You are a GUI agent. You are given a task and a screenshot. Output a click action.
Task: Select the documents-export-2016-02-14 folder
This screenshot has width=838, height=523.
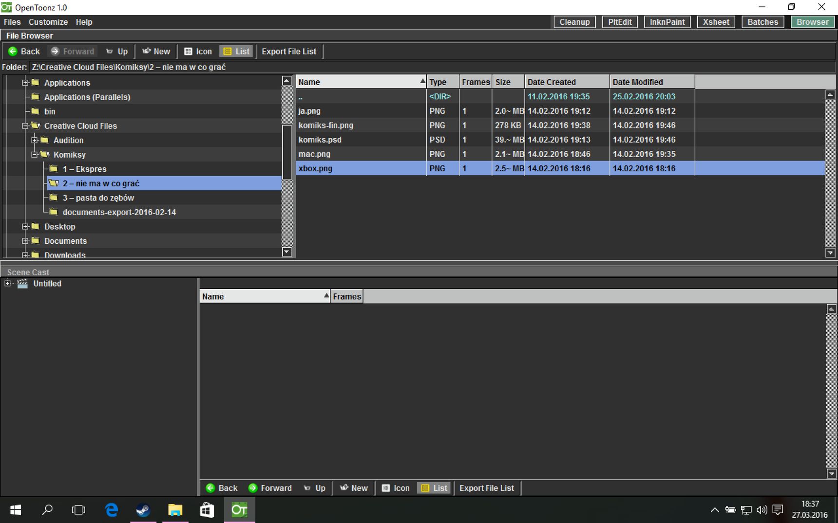point(119,212)
